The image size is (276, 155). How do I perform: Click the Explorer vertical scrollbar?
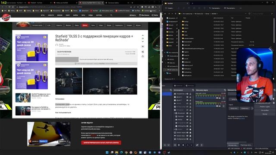274,30
